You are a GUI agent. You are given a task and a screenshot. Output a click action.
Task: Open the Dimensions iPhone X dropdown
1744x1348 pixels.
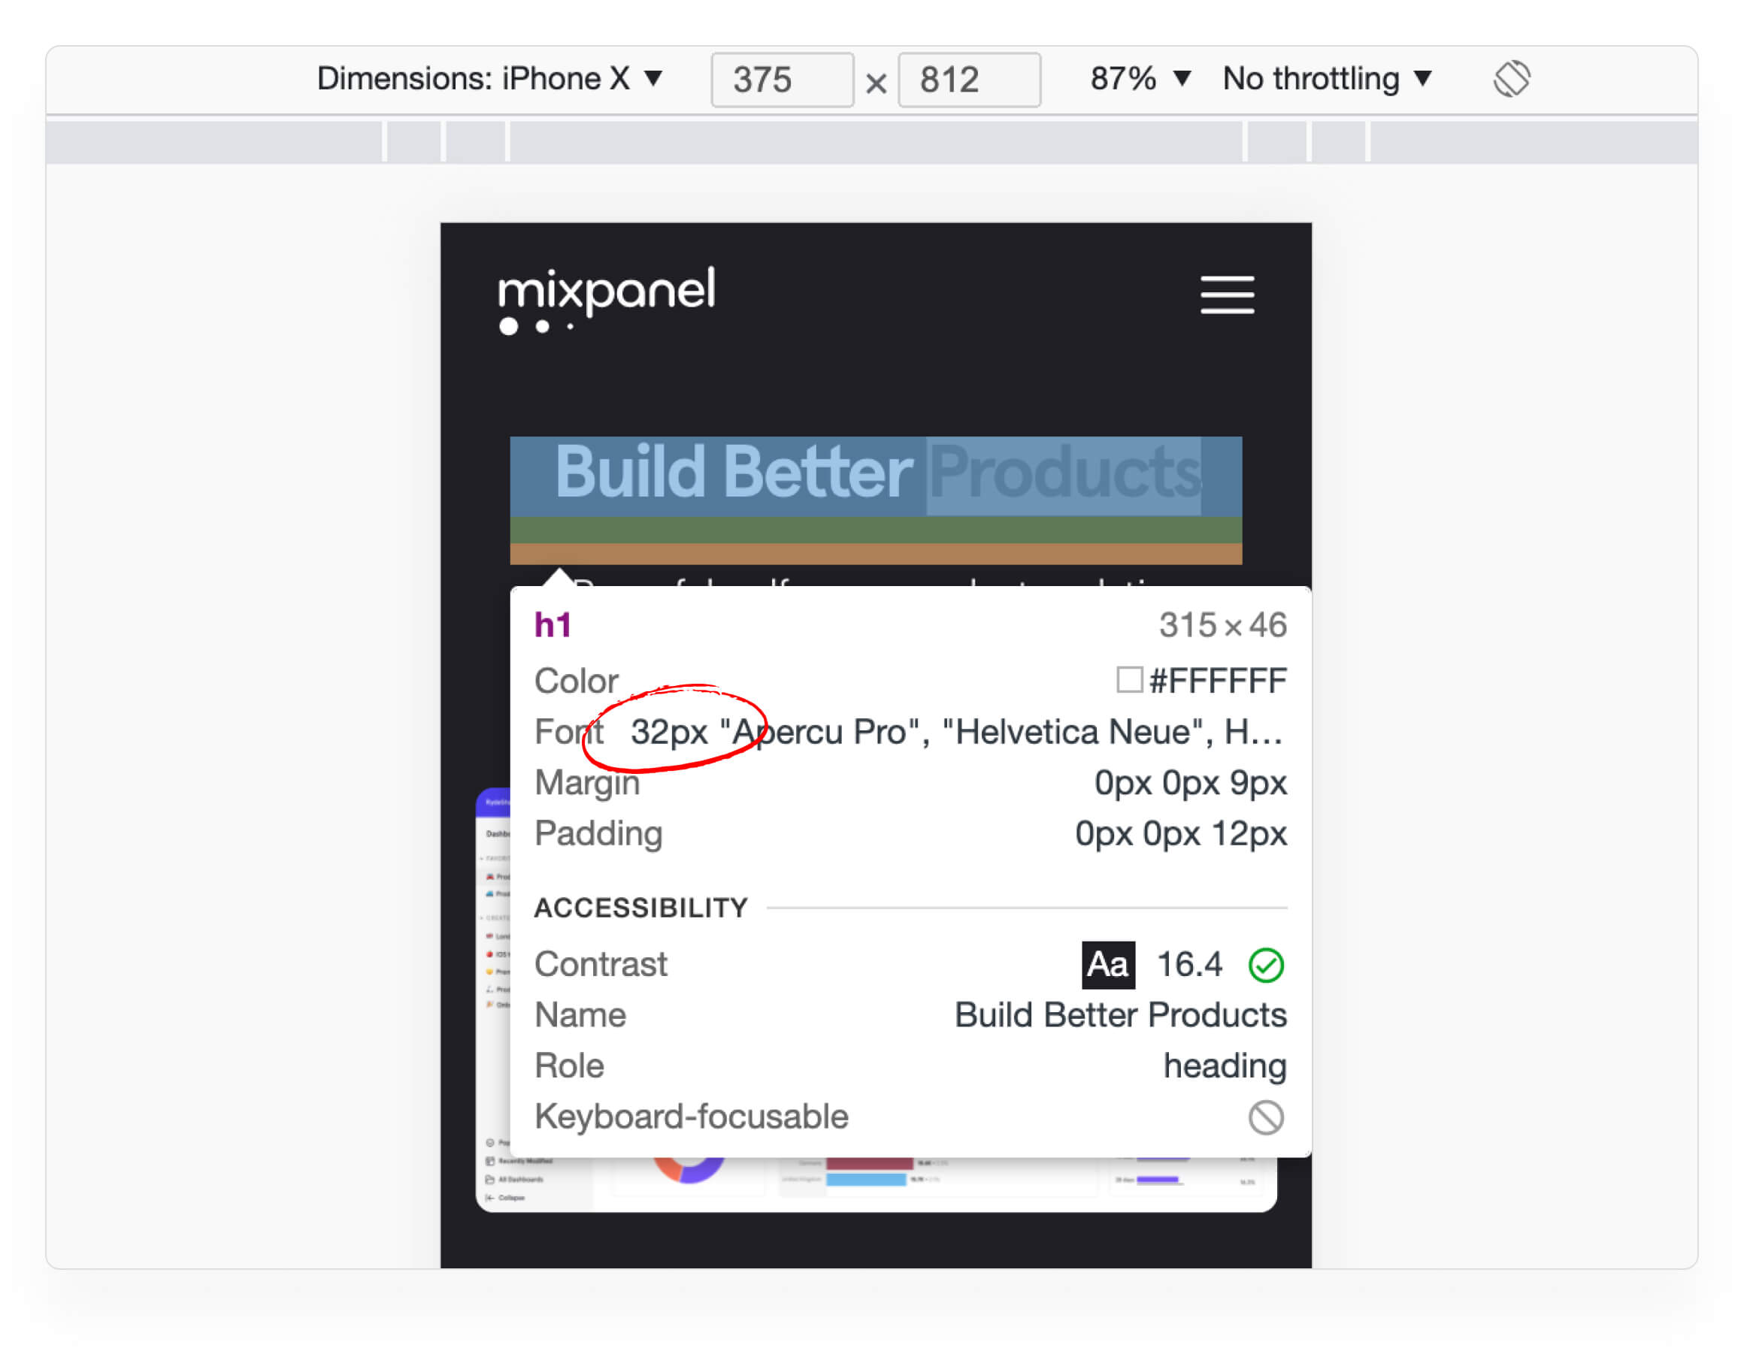pyautogui.click(x=489, y=79)
